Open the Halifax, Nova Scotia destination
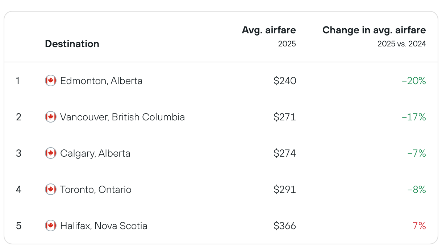 click(x=104, y=226)
